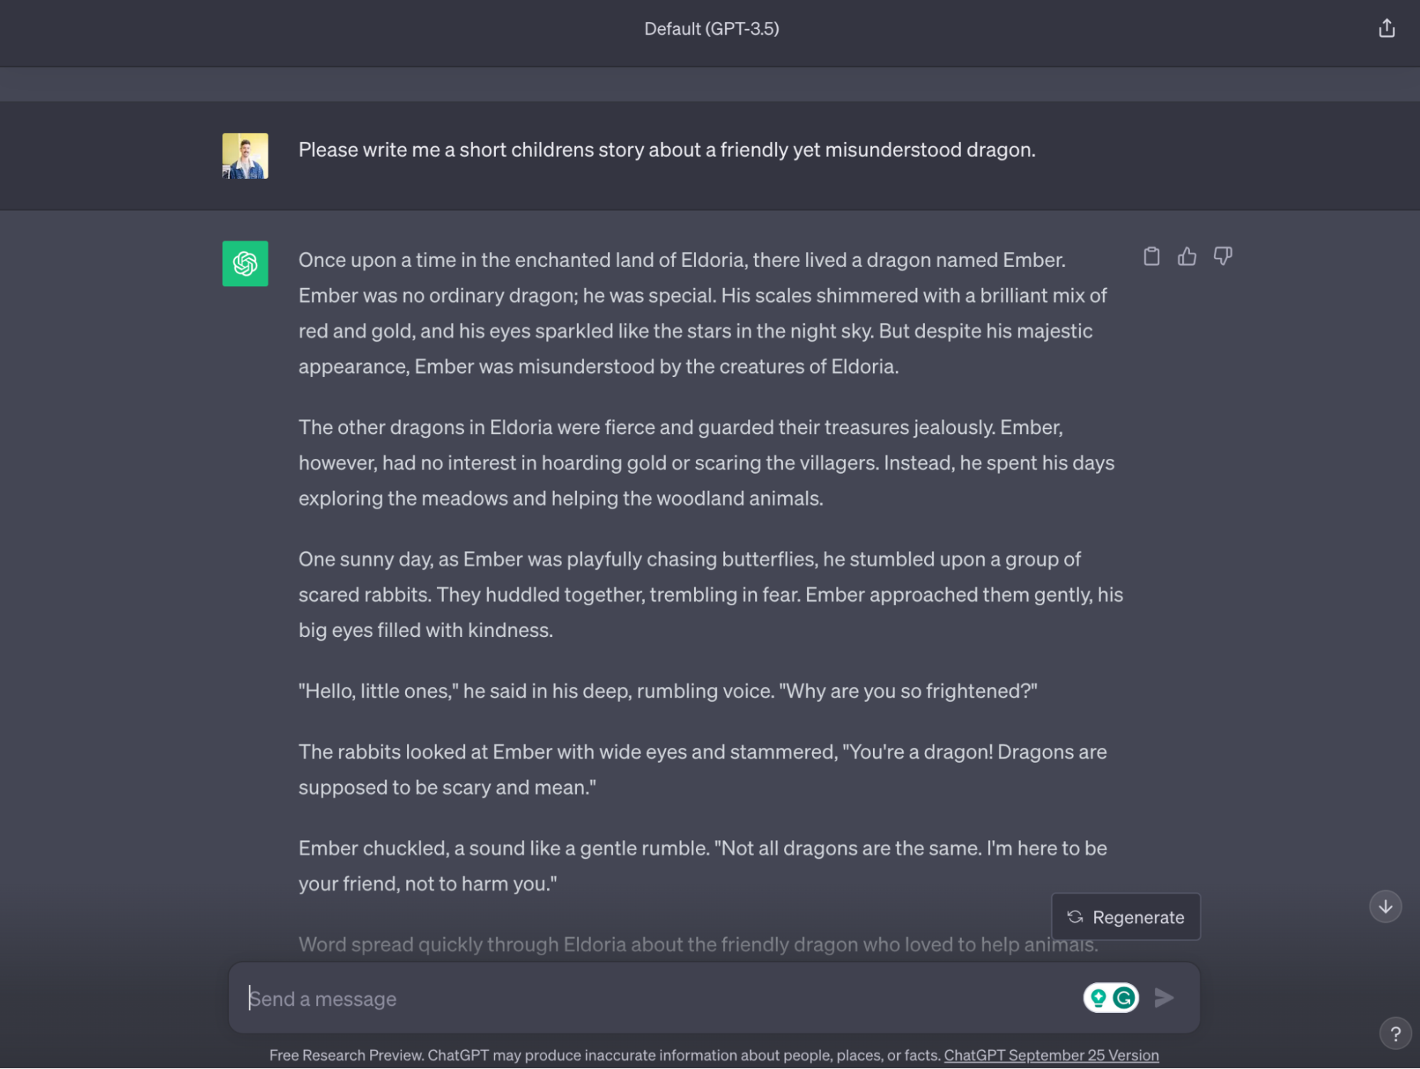Click the line "Hello, little ones" dialogue

(x=668, y=691)
